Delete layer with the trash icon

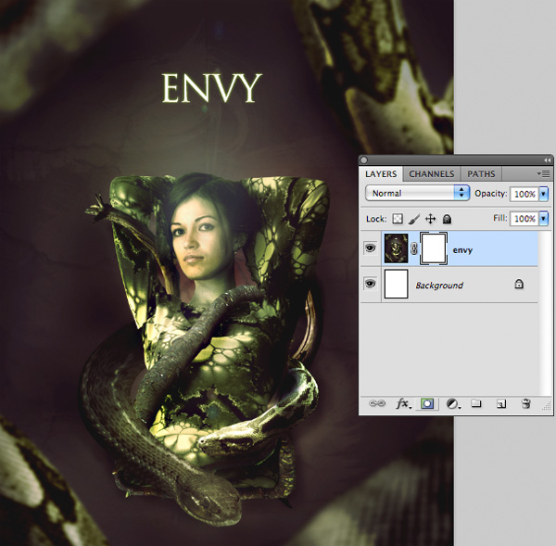(x=526, y=404)
